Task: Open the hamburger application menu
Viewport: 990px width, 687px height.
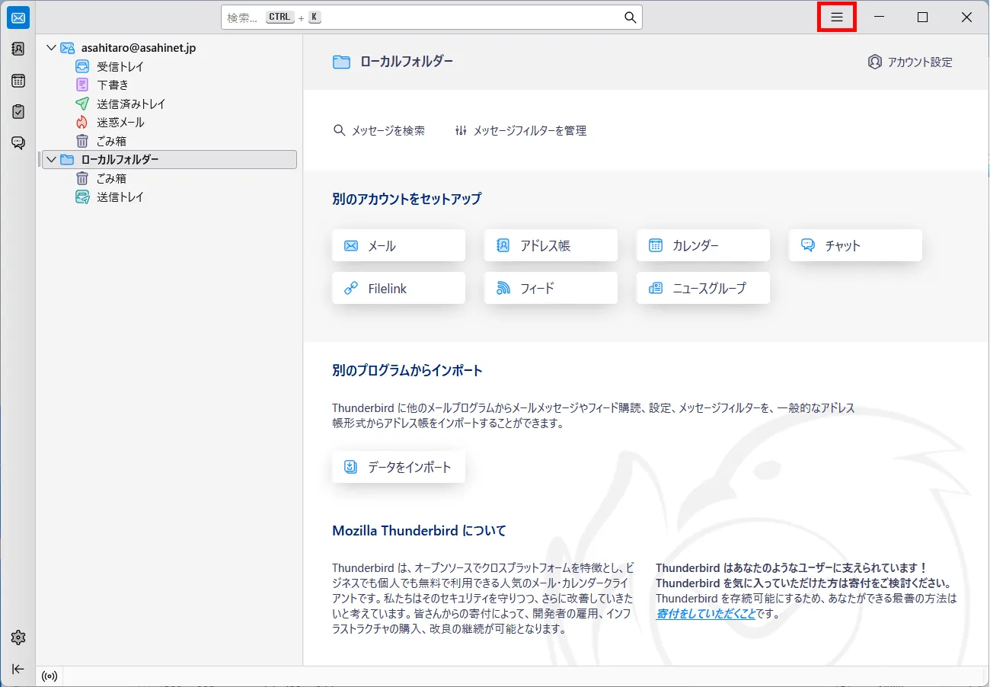Action: (x=836, y=18)
